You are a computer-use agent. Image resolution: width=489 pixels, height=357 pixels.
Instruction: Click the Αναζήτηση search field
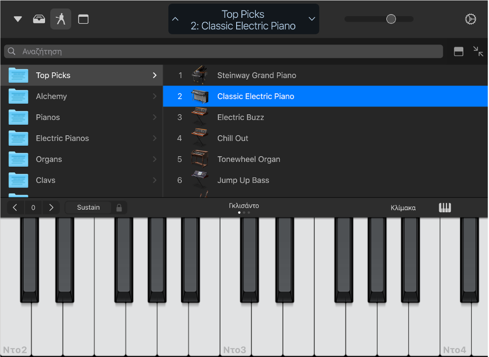(223, 51)
